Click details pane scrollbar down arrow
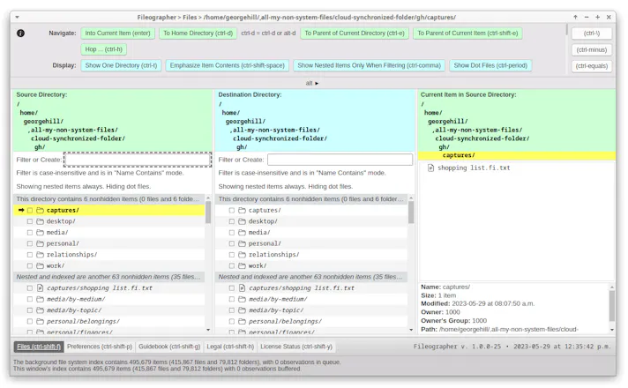This screenshot has height=388, width=628. point(612,330)
